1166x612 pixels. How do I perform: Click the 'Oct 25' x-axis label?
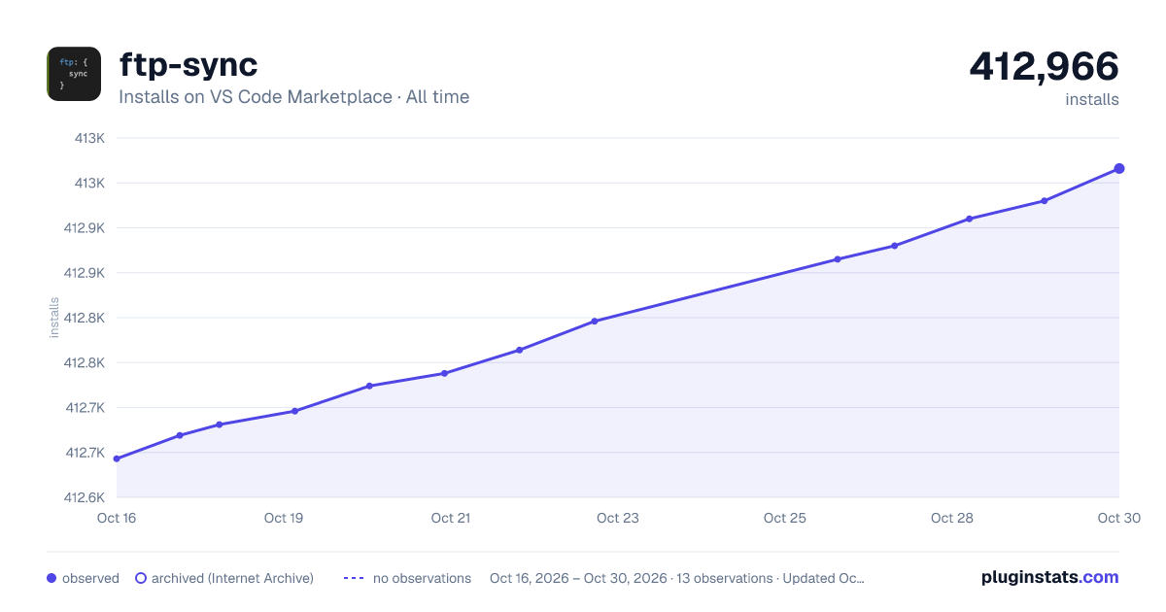(785, 518)
